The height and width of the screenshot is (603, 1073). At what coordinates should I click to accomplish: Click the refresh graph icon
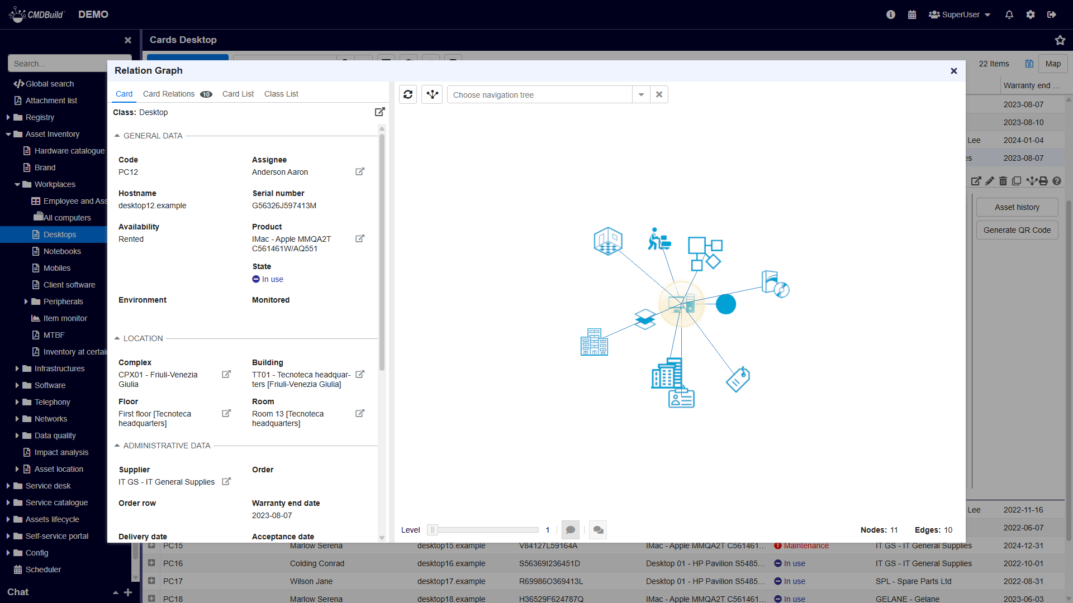tap(408, 94)
